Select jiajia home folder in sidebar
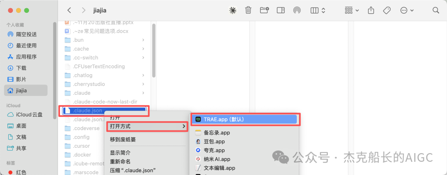The image size is (447, 175). pos(26,90)
